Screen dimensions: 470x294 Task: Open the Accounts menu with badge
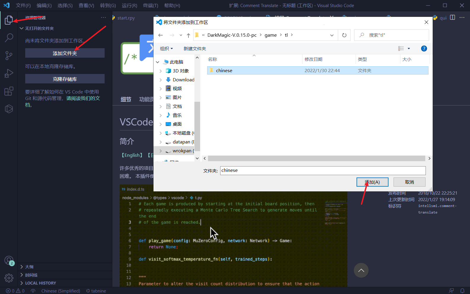point(9,261)
